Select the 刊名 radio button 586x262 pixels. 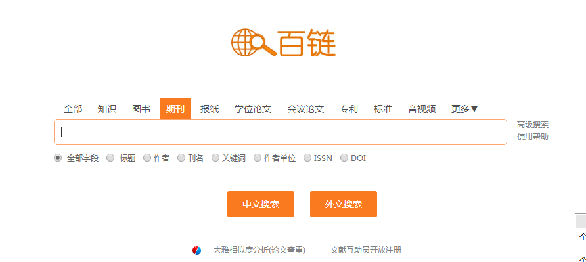point(181,158)
